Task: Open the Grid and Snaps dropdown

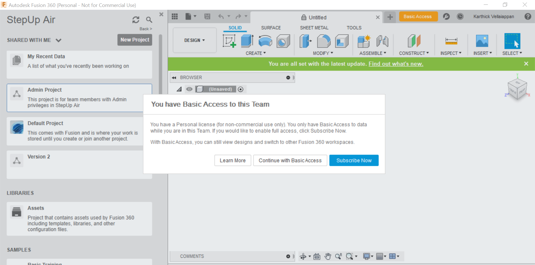Action: (x=381, y=256)
